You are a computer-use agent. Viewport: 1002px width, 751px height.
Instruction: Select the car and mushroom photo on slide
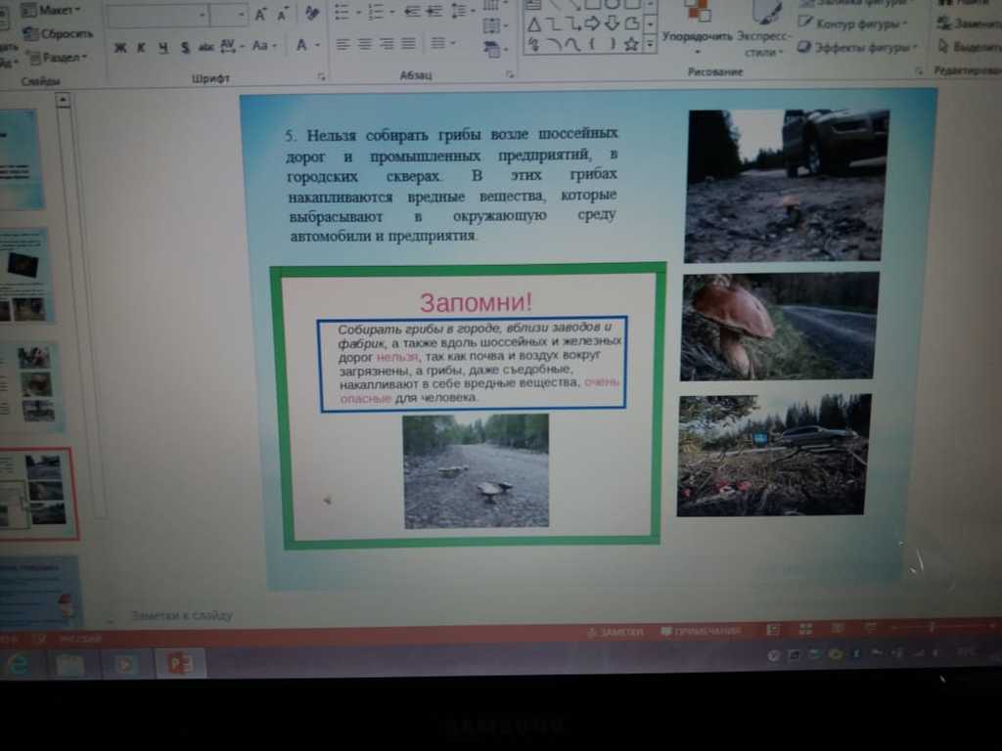click(x=788, y=186)
